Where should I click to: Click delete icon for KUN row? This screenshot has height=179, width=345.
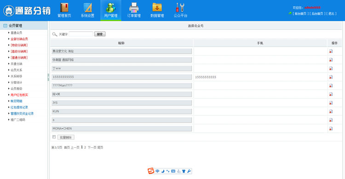(331, 112)
